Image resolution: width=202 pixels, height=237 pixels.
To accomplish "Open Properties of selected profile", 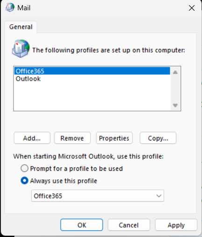I will (x=114, y=138).
